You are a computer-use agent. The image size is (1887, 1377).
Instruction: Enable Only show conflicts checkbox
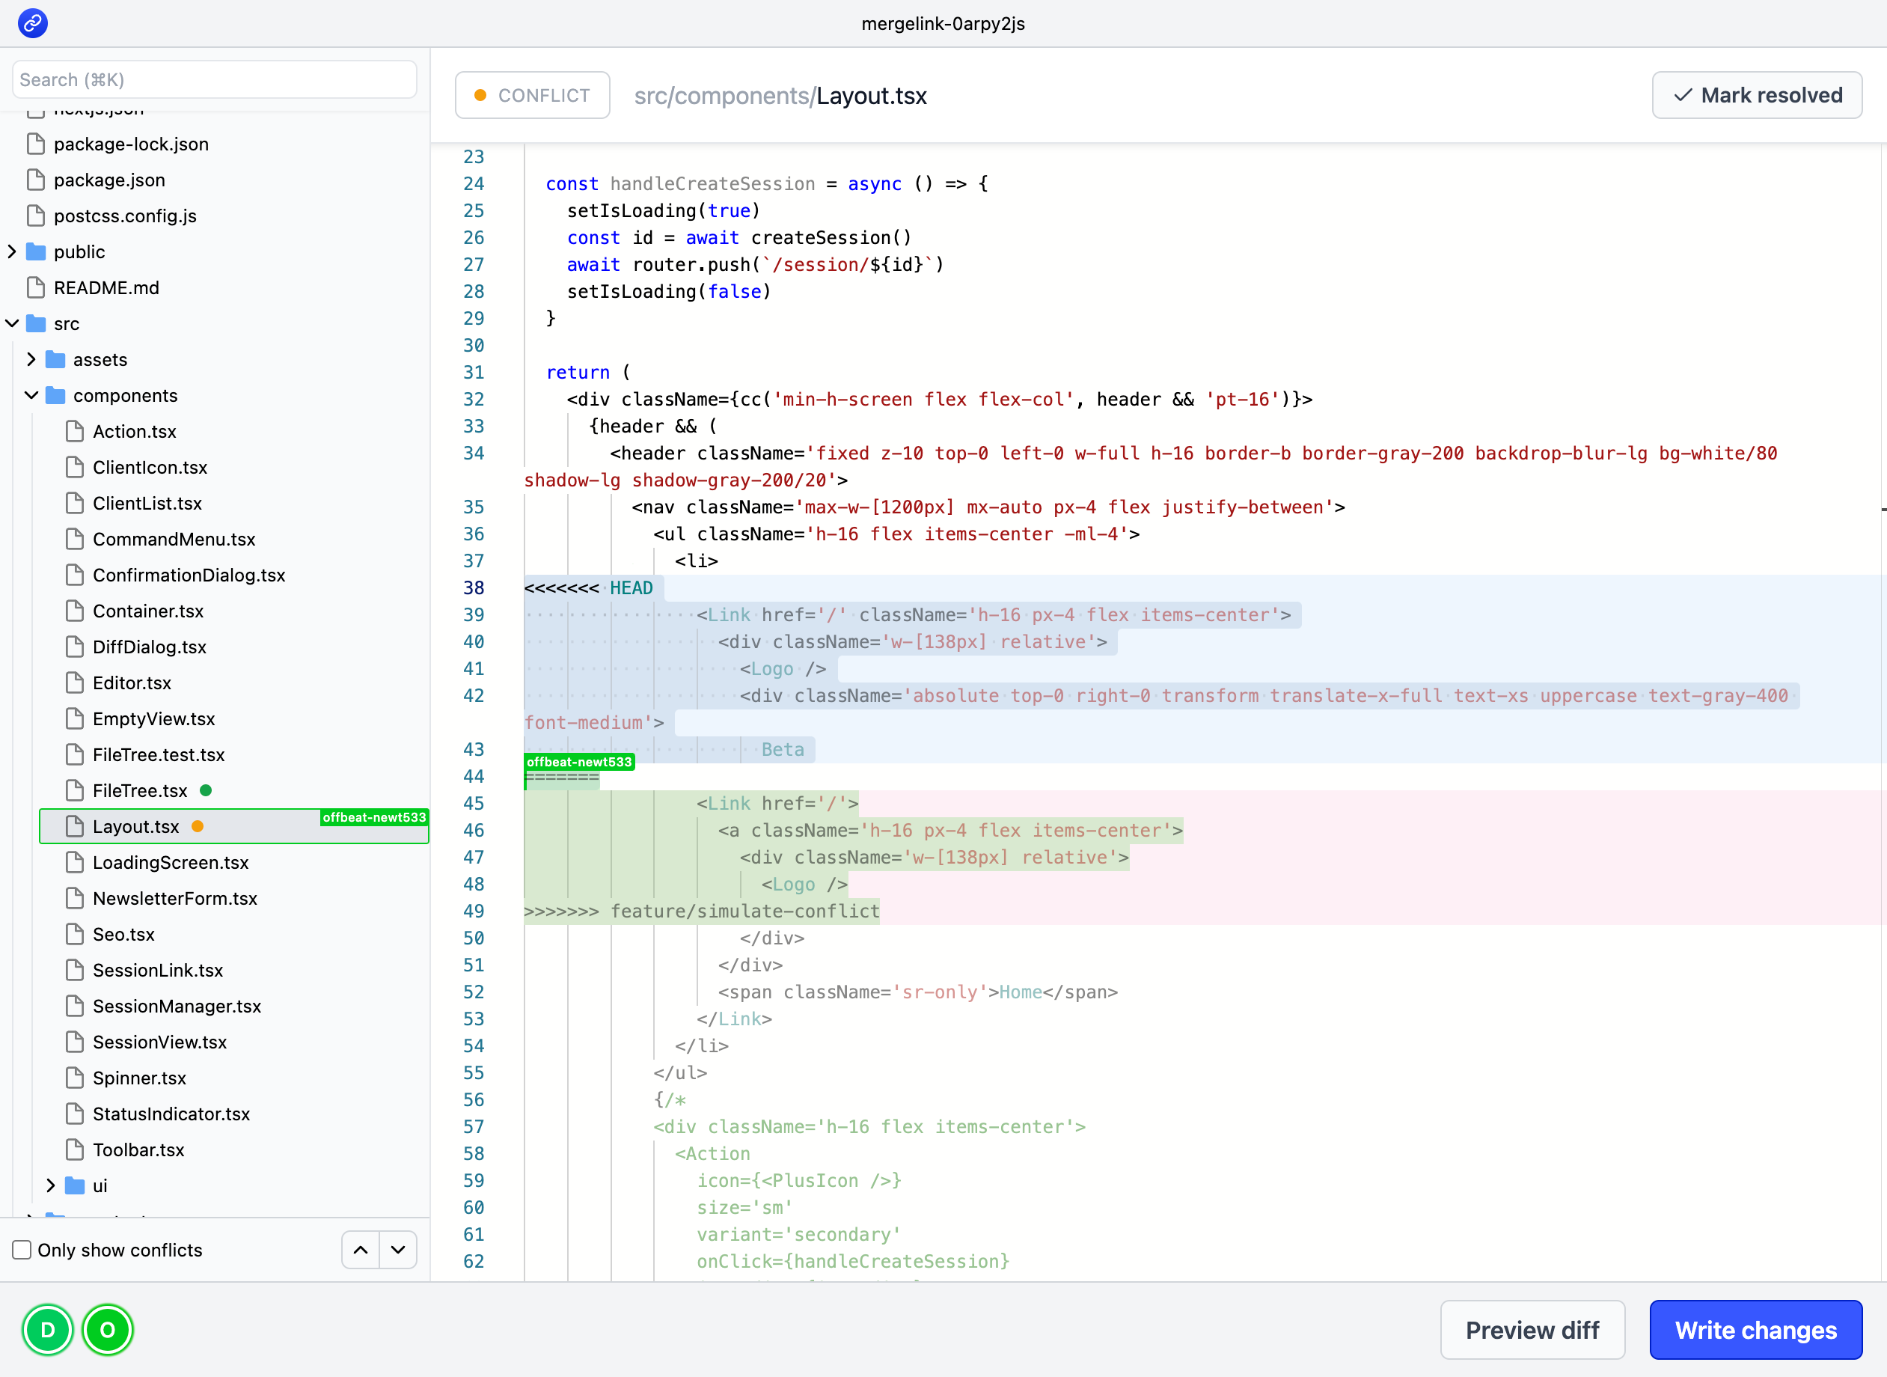click(22, 1250)
